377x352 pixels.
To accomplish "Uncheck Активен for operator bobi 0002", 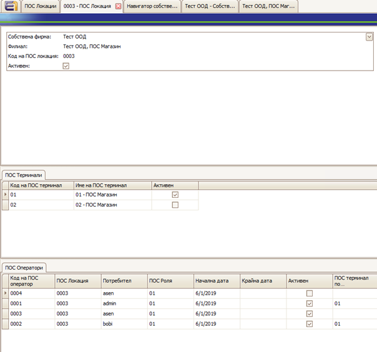I will [310, 324].
